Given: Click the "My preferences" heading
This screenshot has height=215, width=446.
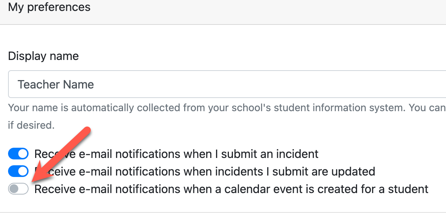Looking at the screenshot, I should point(49,7).
